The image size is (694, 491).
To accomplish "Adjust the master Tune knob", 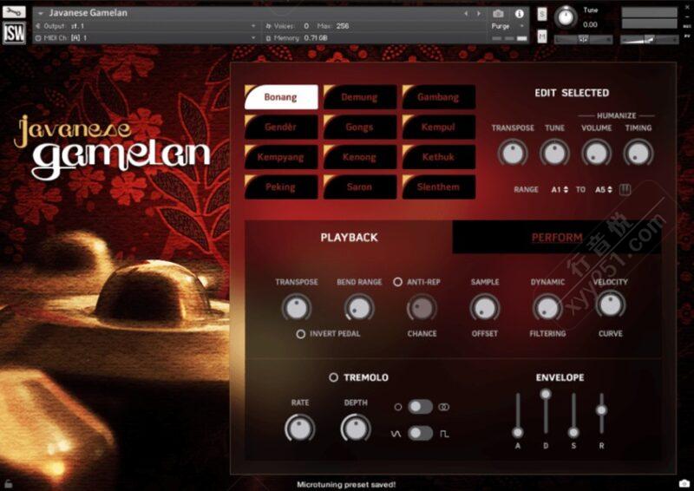I will tap(566, 17).
